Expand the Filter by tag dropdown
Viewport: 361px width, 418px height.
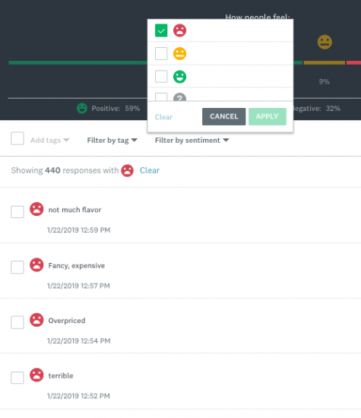(x=112, y=141)
